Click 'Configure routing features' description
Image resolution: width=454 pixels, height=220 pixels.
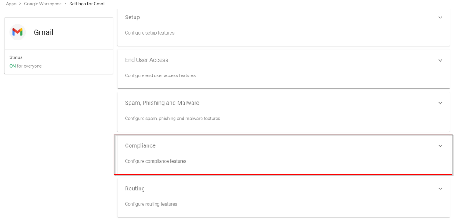(x=151, y=204)
